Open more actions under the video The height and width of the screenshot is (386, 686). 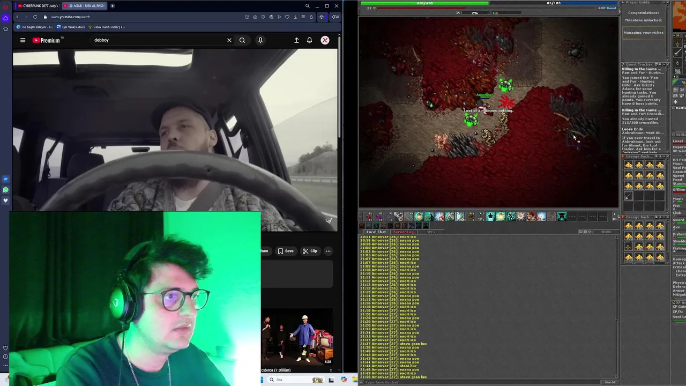click(328, 251)
